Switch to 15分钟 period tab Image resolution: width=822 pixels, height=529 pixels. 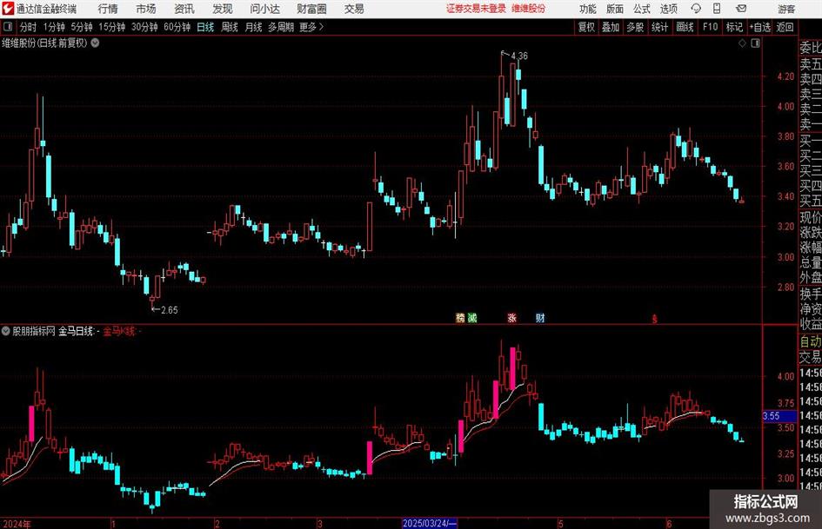(112, 27)
